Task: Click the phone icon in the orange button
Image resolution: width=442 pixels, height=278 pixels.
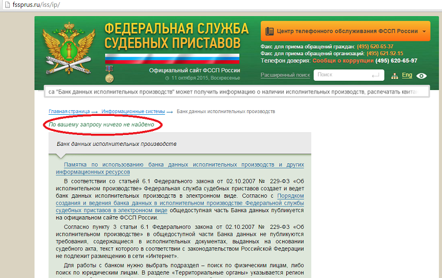Action: (269, 31)
